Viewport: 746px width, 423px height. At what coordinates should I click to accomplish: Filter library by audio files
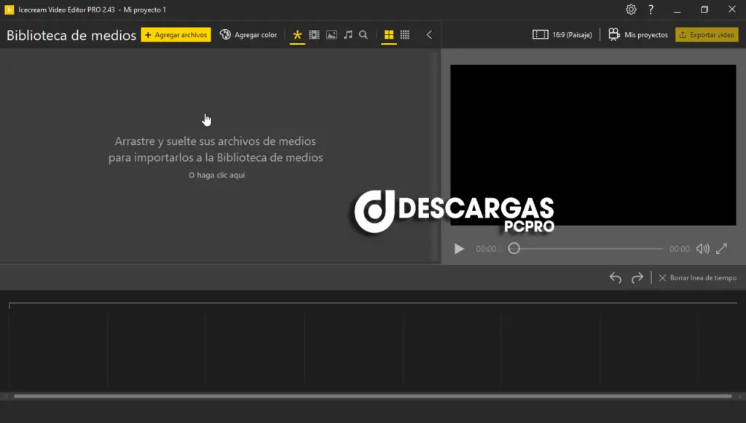(348, 35)
